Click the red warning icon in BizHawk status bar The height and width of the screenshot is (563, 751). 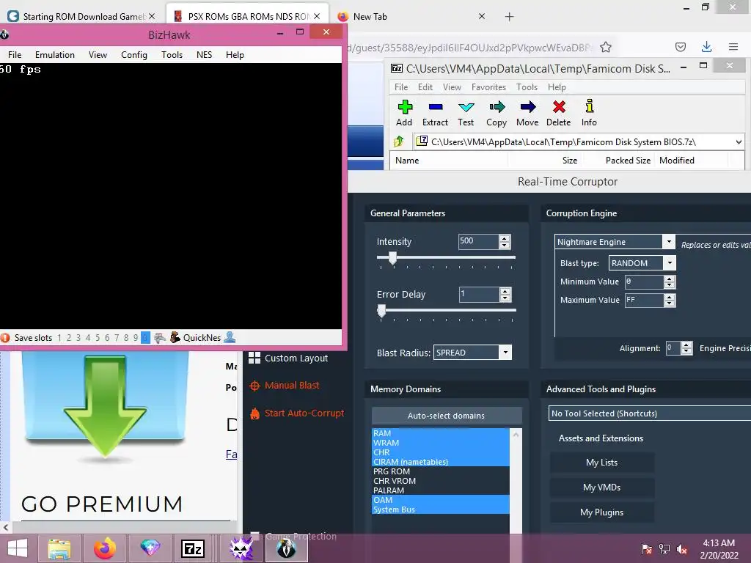[5, 337]
